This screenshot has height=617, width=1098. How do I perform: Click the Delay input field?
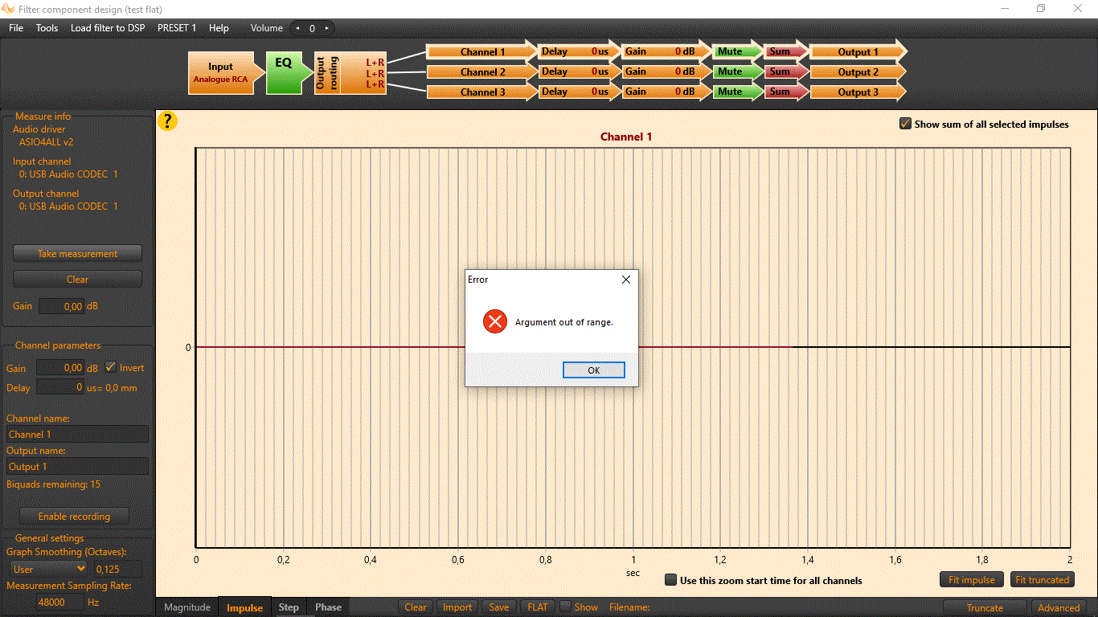[x=60, y=387]
